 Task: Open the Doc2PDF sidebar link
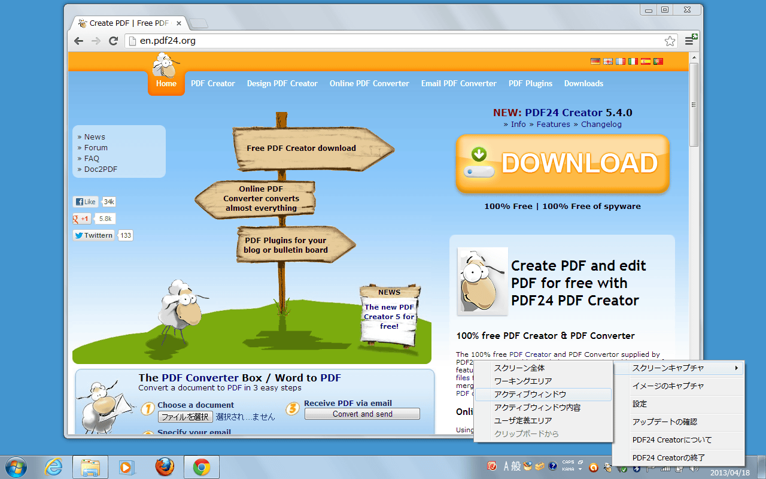pyautogui.click(x=101, y=169)
